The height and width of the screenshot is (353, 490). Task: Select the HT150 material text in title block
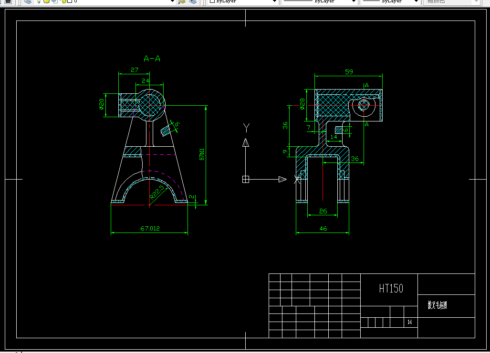pos(391,288)
